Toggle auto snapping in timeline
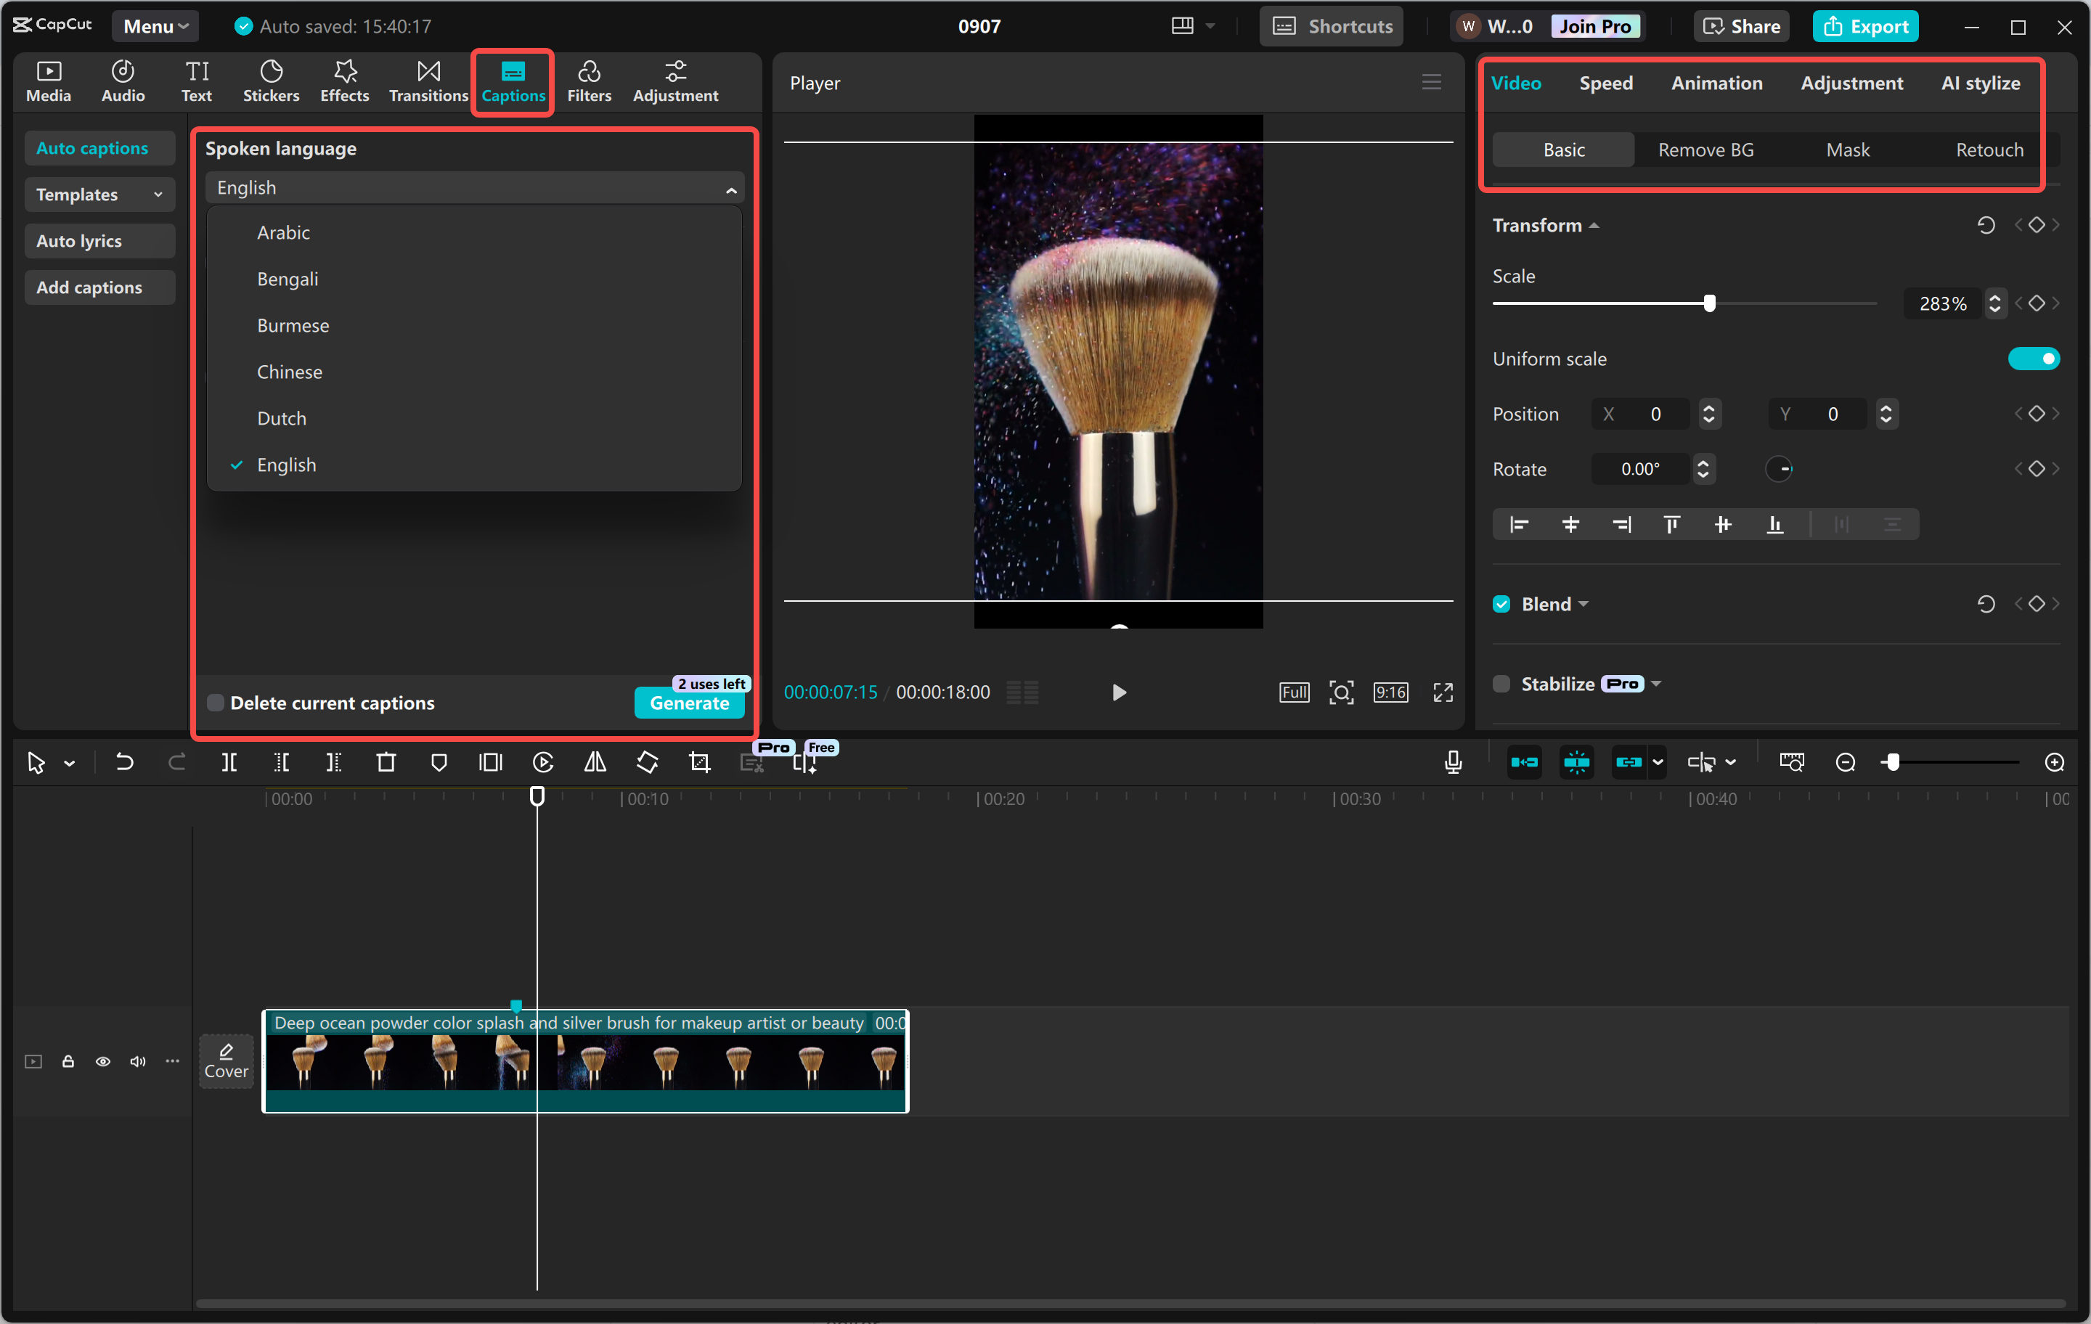 [1576, 762]
